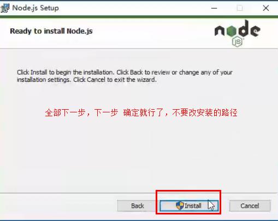
Task: Click the Install button to begin installation
Action: click(x=189, y=206)
